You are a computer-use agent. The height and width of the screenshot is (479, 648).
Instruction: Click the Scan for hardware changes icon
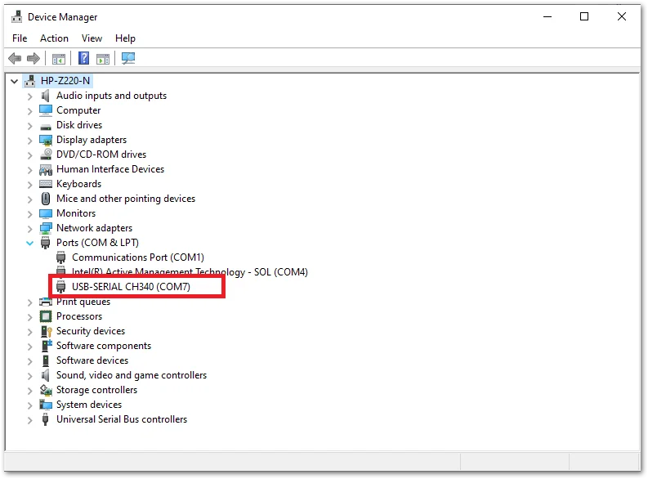point(128,58)
